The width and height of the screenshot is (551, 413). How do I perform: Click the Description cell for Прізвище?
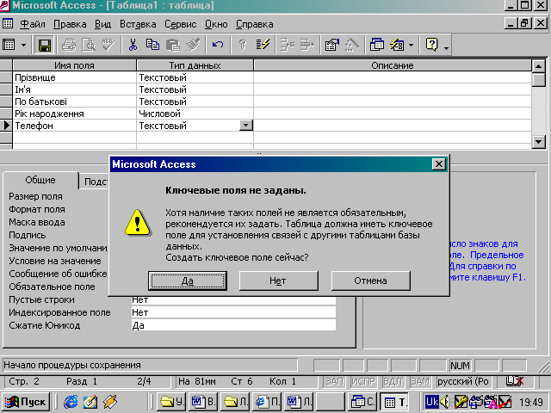click(393, 77)
